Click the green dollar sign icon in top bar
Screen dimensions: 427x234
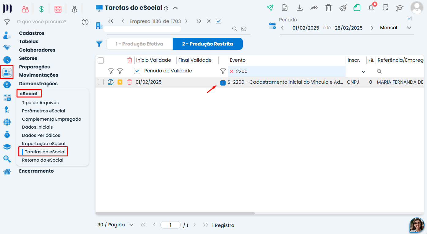coord(41,9)
